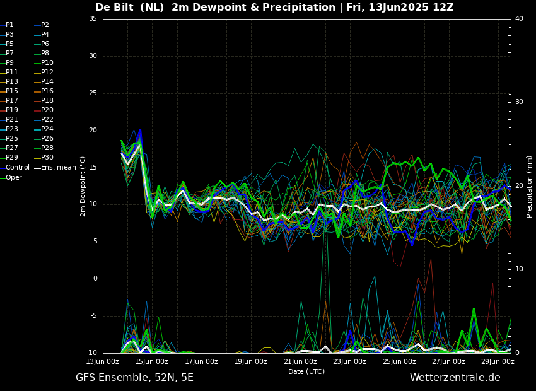This screenshot has height=391, width=536.
Task: Select the P27 legend label
Action: (x=12, y=148)
